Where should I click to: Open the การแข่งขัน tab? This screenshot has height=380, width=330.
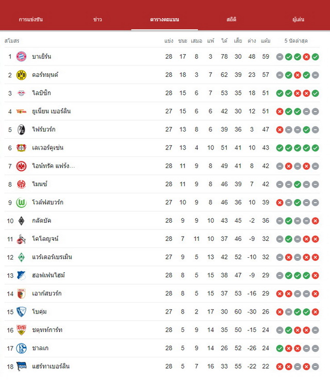tap(31, 20)
